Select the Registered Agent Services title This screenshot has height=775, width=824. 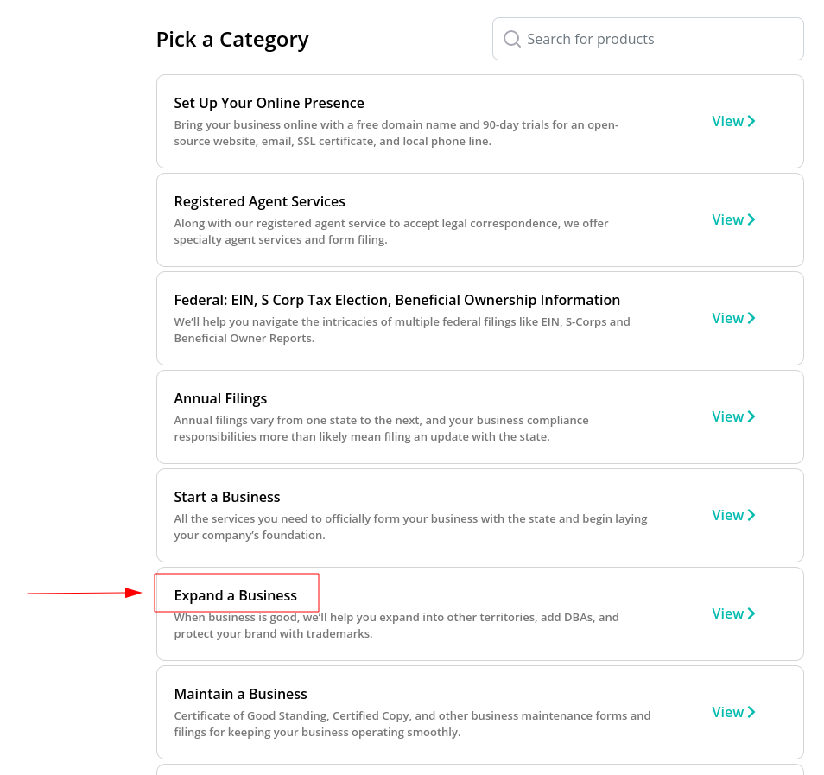[x=260, y=201]
